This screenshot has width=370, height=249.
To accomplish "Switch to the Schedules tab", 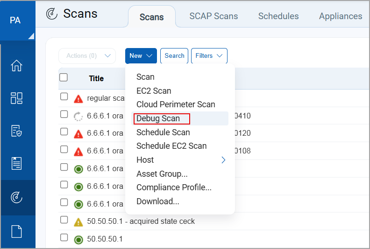I will click(x=278, y=16).
